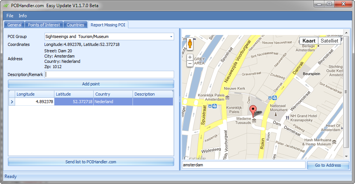Screen dimensions: 355x184
Task: Click Send list to POIHandler.com button
Action: point(91,162)
